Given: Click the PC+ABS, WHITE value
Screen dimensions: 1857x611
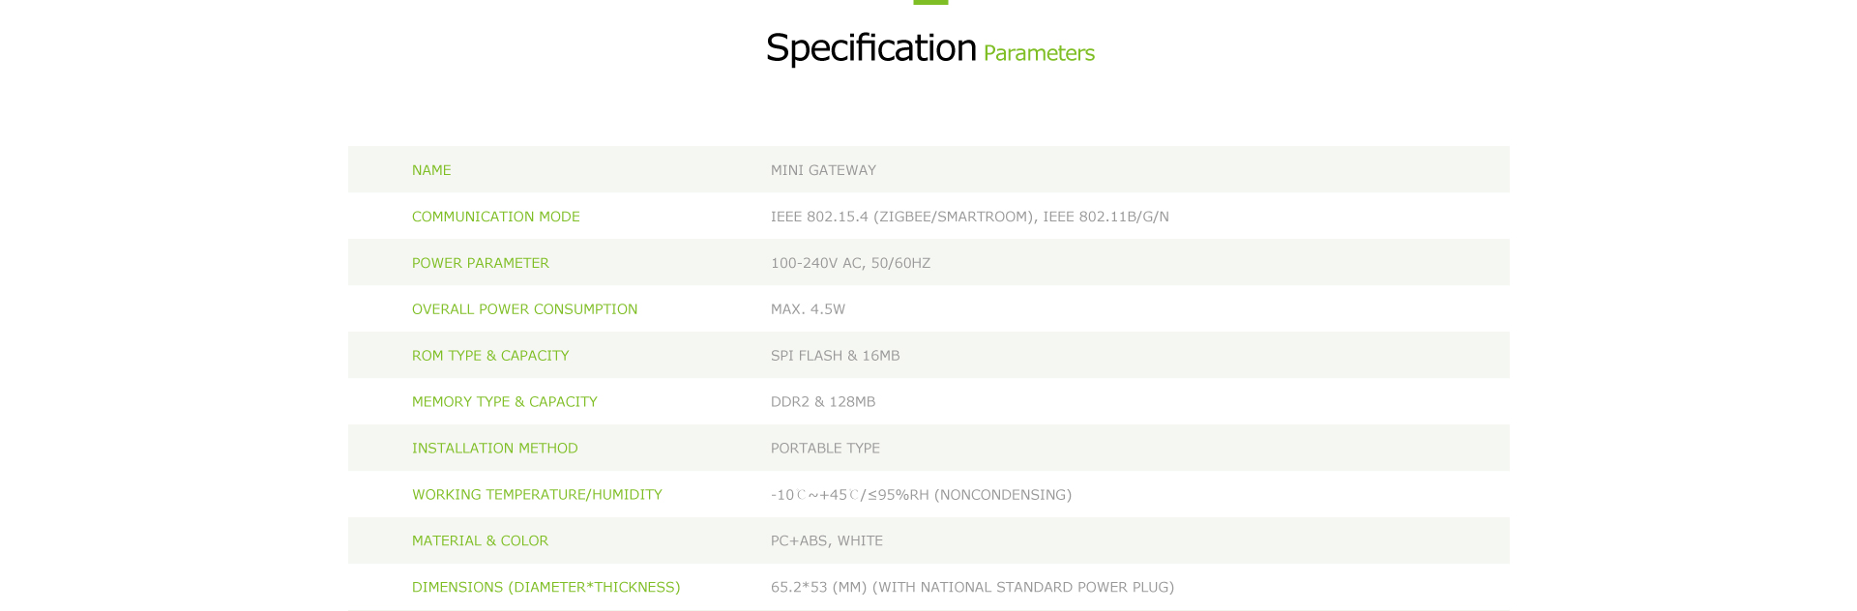Looking at the screenshot, I should coord(827,541).
